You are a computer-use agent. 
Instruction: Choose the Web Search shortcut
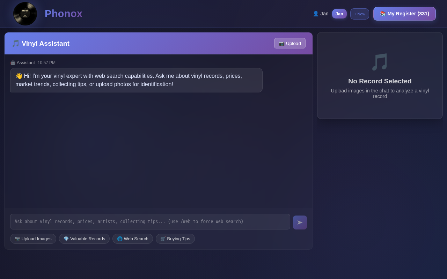(x=133, y=239)
